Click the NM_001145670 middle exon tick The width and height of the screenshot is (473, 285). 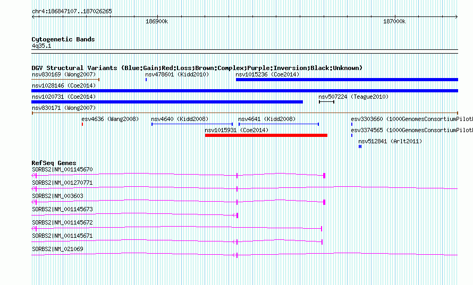pos(237,175)
